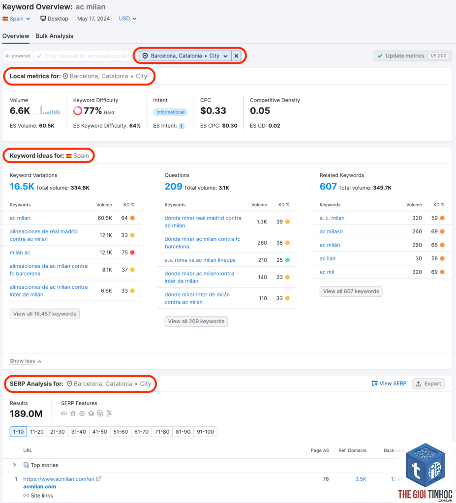The height and width of the screenshot is (503, 456).
Task: Select the 91-100 results range
Action: (205, 432)
